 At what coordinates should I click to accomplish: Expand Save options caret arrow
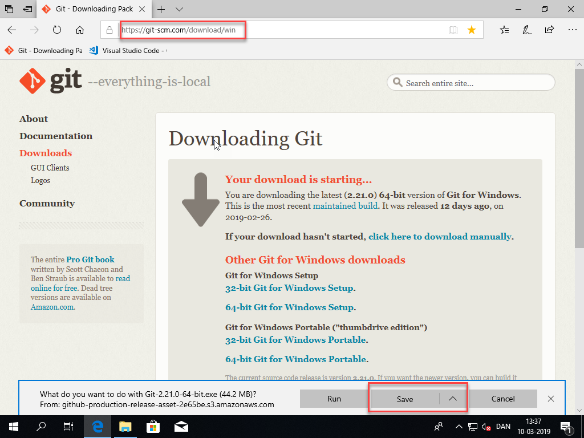click(x=452, y=399)
